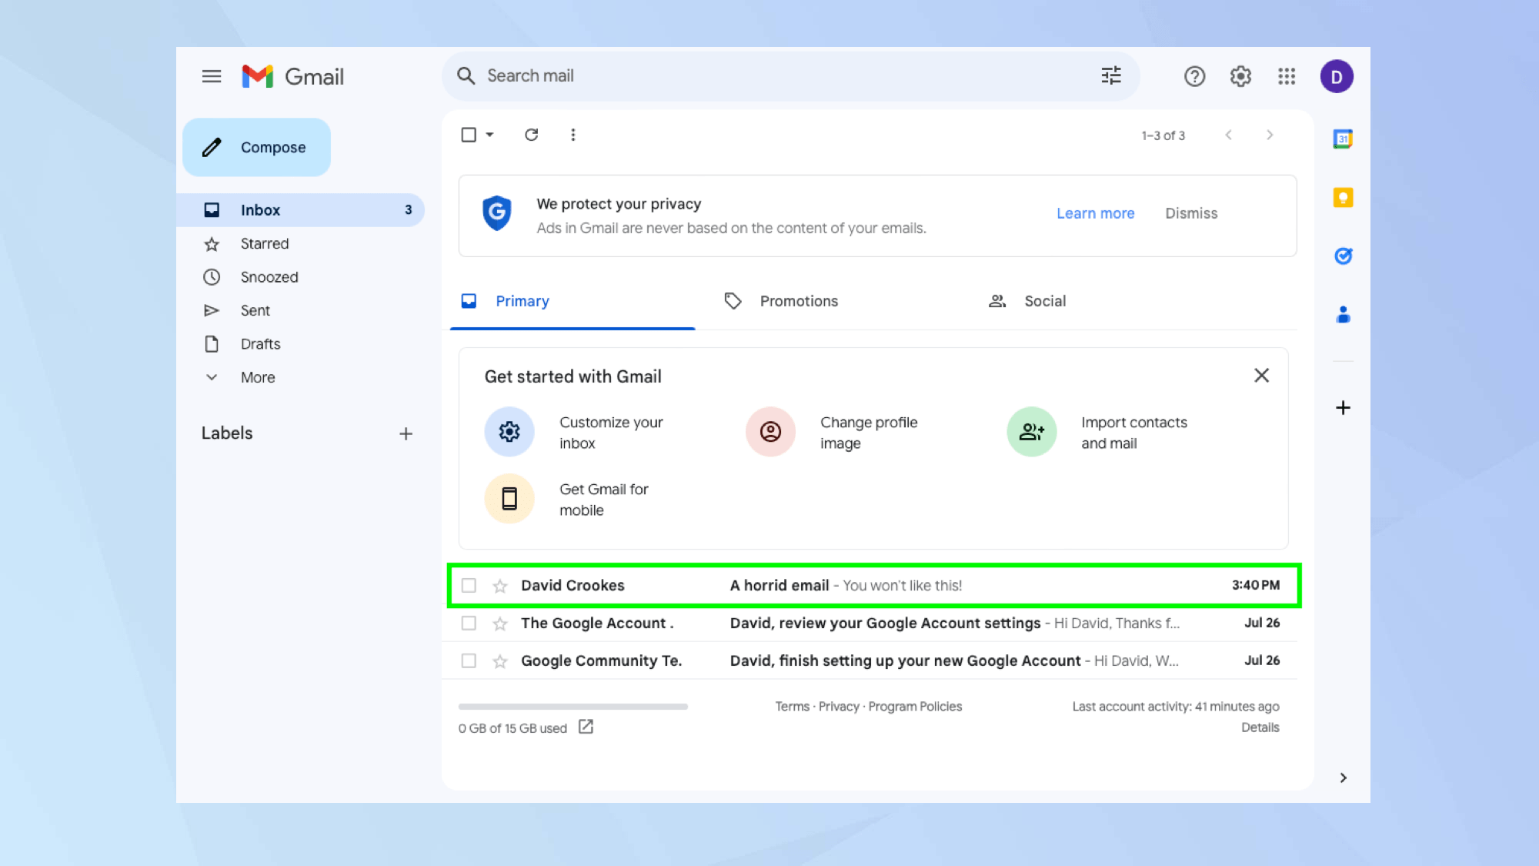Open the Help icon
The height and width of the screenshot is (866, 1539).
point(1194,75)
